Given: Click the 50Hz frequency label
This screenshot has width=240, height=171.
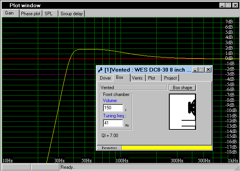Looking at the screenshot, I should pyautogui.click(x=87, y=161).
